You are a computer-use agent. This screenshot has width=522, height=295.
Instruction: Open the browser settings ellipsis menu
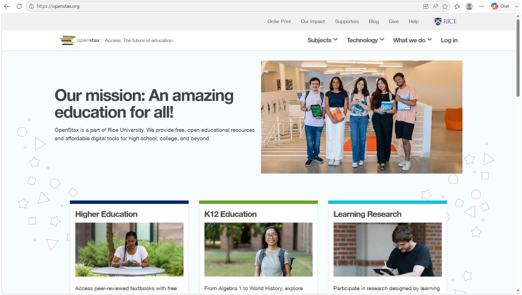482,7
